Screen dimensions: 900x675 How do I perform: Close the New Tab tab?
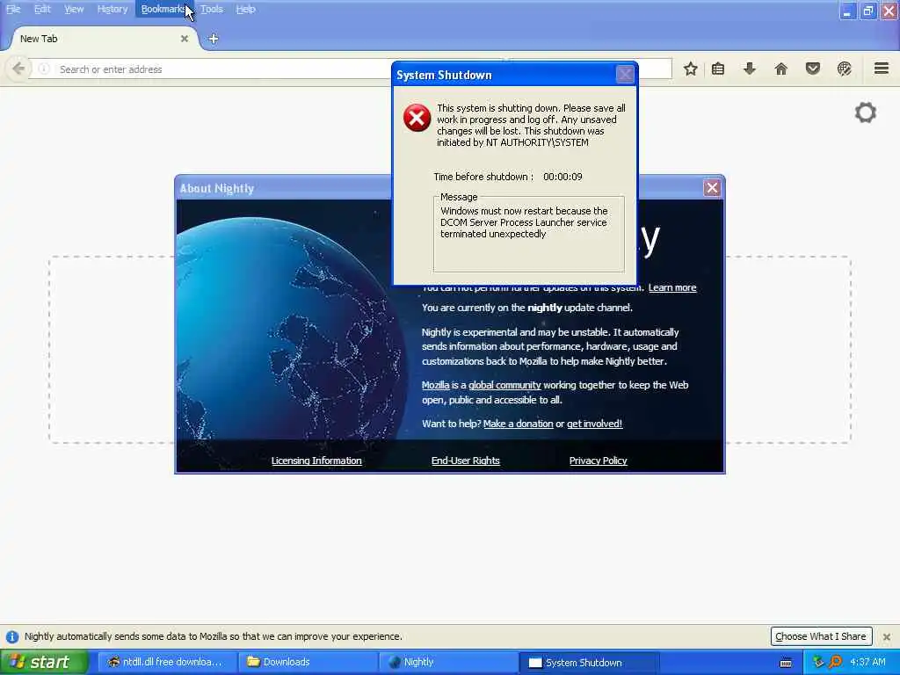click(x=185, y=39)
